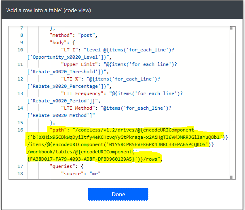Viewport: 245px width, 210px height.
Task: Click line number 16 in the gutter
Action: pos(20,130)
